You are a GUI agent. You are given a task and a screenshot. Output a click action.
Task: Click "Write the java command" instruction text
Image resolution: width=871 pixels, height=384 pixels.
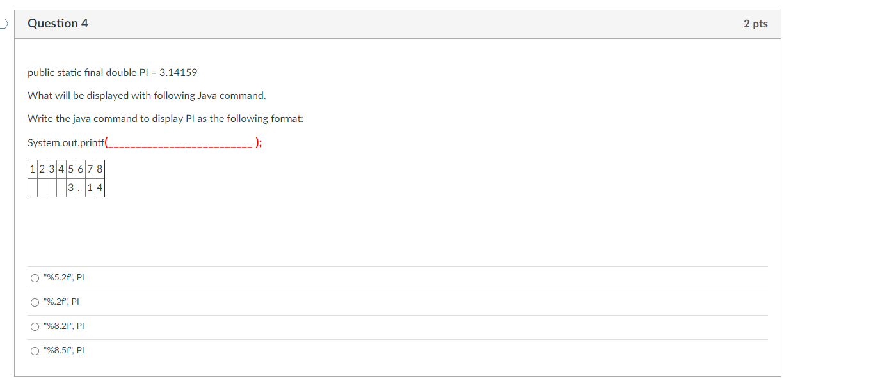(165, 119)
